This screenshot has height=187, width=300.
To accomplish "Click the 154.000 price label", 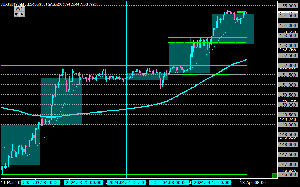I will click(288, 25).
